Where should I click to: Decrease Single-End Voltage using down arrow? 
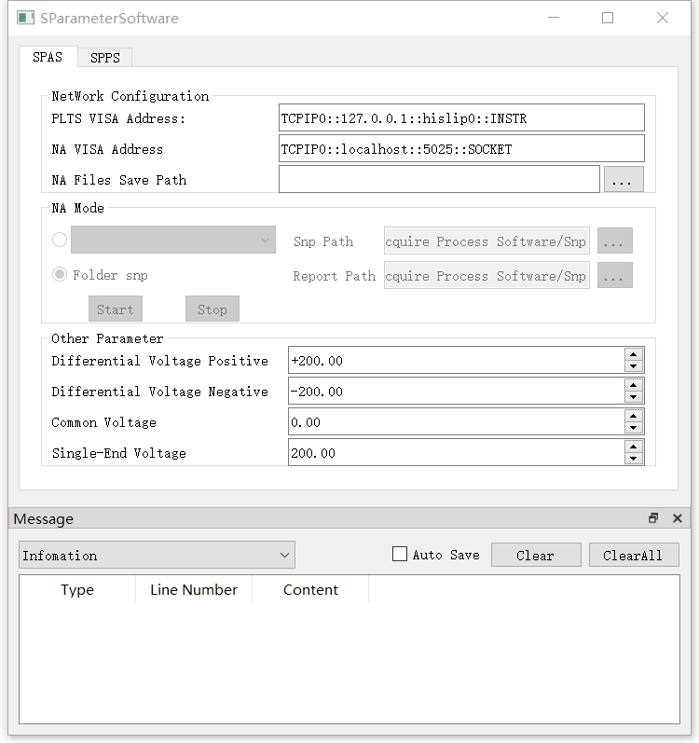pos(634,459)
